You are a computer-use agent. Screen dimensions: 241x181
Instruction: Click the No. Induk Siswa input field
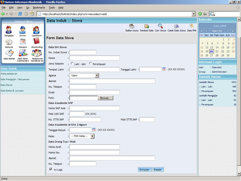click(x=83, y=52)
